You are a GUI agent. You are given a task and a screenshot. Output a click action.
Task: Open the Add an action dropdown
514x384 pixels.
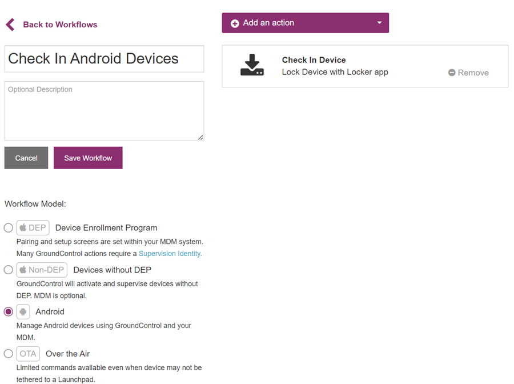[379, 23]
